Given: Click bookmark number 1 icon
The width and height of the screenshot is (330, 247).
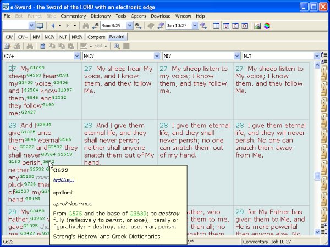Looking at the screenshot, I should 324,72.
